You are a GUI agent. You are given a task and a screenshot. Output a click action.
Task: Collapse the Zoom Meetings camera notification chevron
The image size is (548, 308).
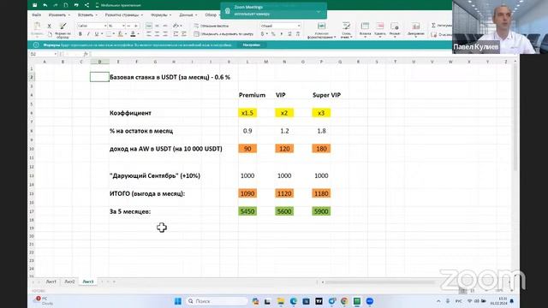click(319, 11)
